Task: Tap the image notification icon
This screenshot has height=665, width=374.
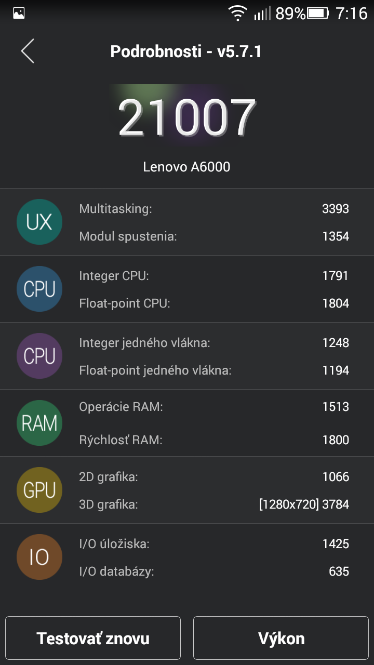Action: point(19,14)
